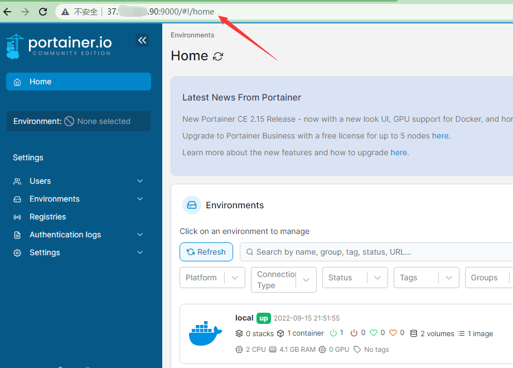
Task: Follow the 'here' link for free Business license
Action: [440, 136]
